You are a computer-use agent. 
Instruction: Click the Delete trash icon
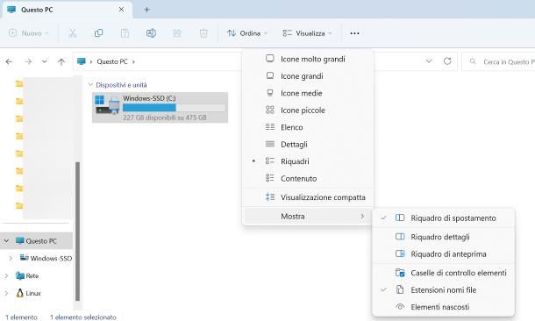(x=203, y=33)
